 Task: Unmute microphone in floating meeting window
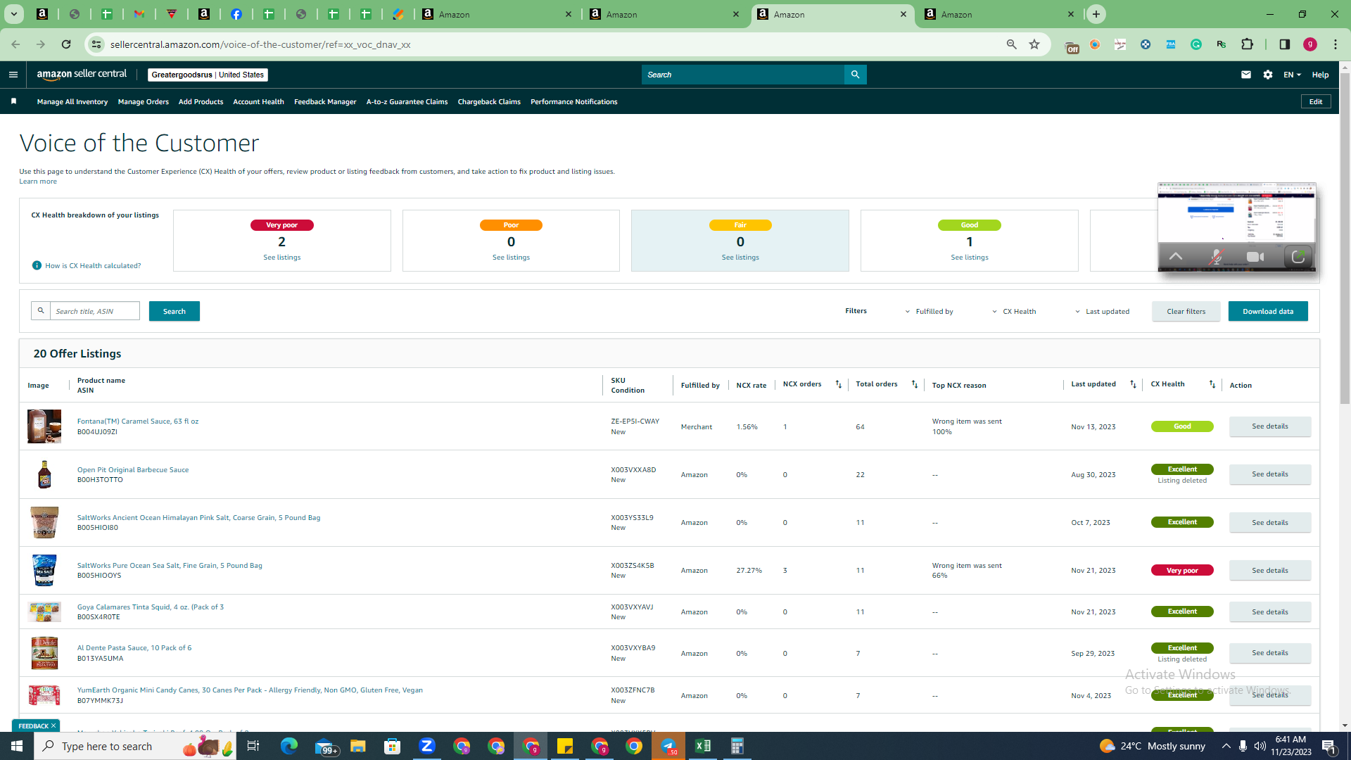pos(1215,257)
